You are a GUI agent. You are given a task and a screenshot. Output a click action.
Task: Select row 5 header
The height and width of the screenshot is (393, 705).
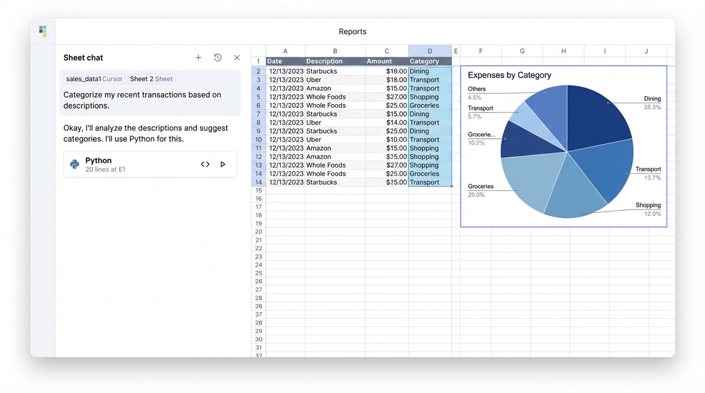click(258, 97)
